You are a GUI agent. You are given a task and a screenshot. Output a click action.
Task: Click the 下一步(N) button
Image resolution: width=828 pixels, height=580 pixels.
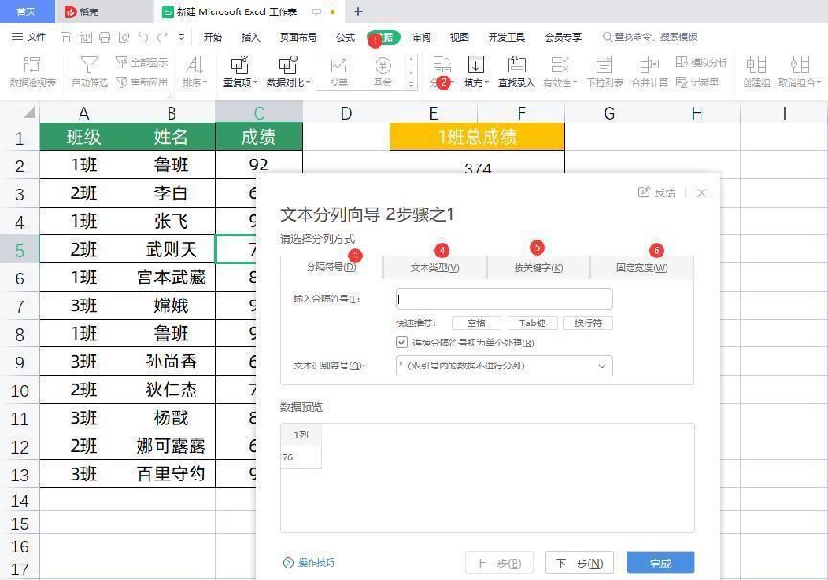click(580, 563)
